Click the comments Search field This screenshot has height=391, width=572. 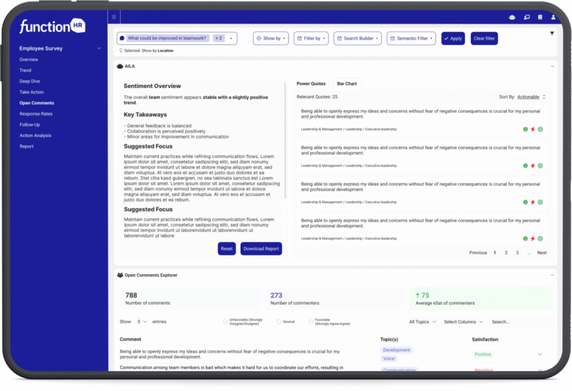519,322
